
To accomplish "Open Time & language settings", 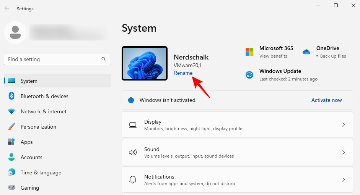I will coord(57,172).
